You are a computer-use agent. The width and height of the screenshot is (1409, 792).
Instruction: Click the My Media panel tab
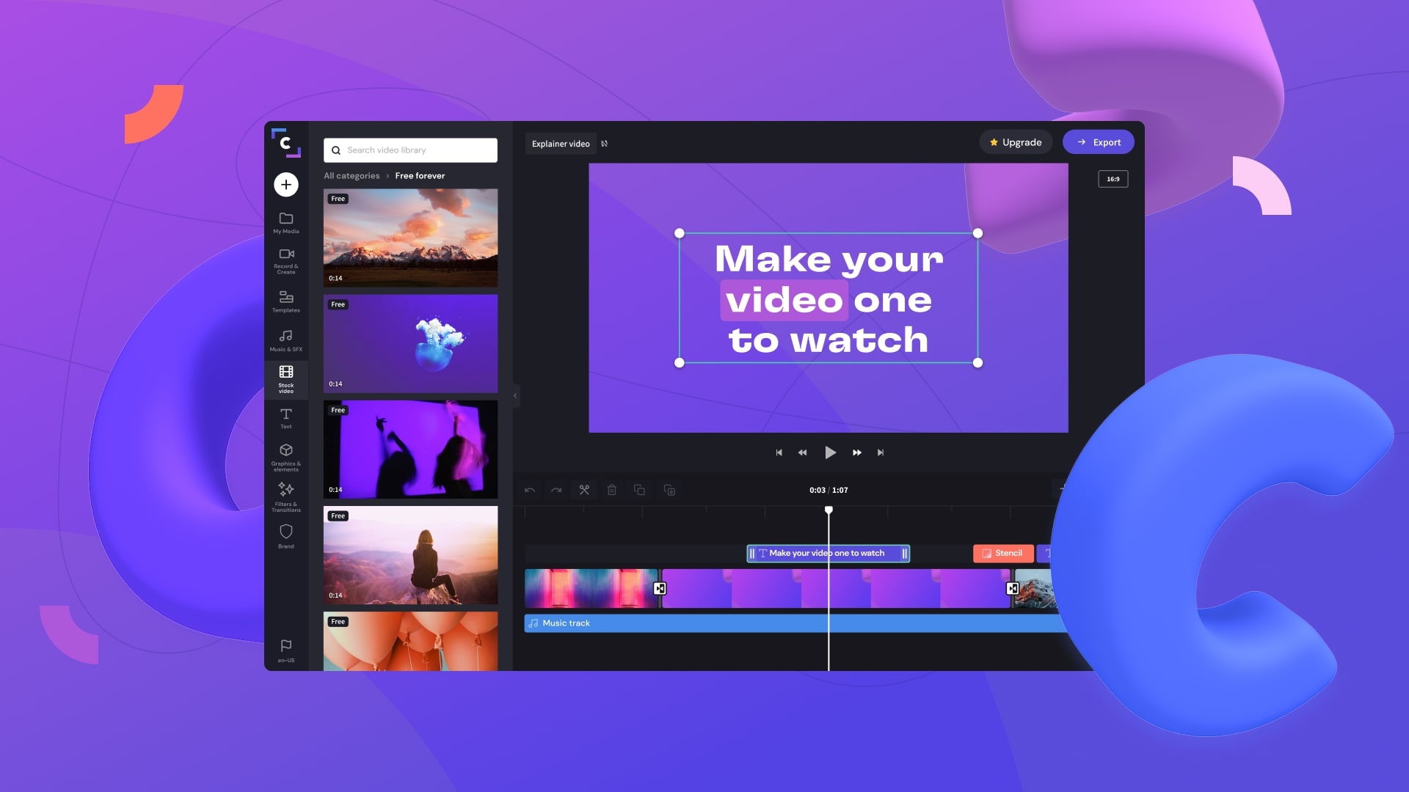click(x=285, y=221)
